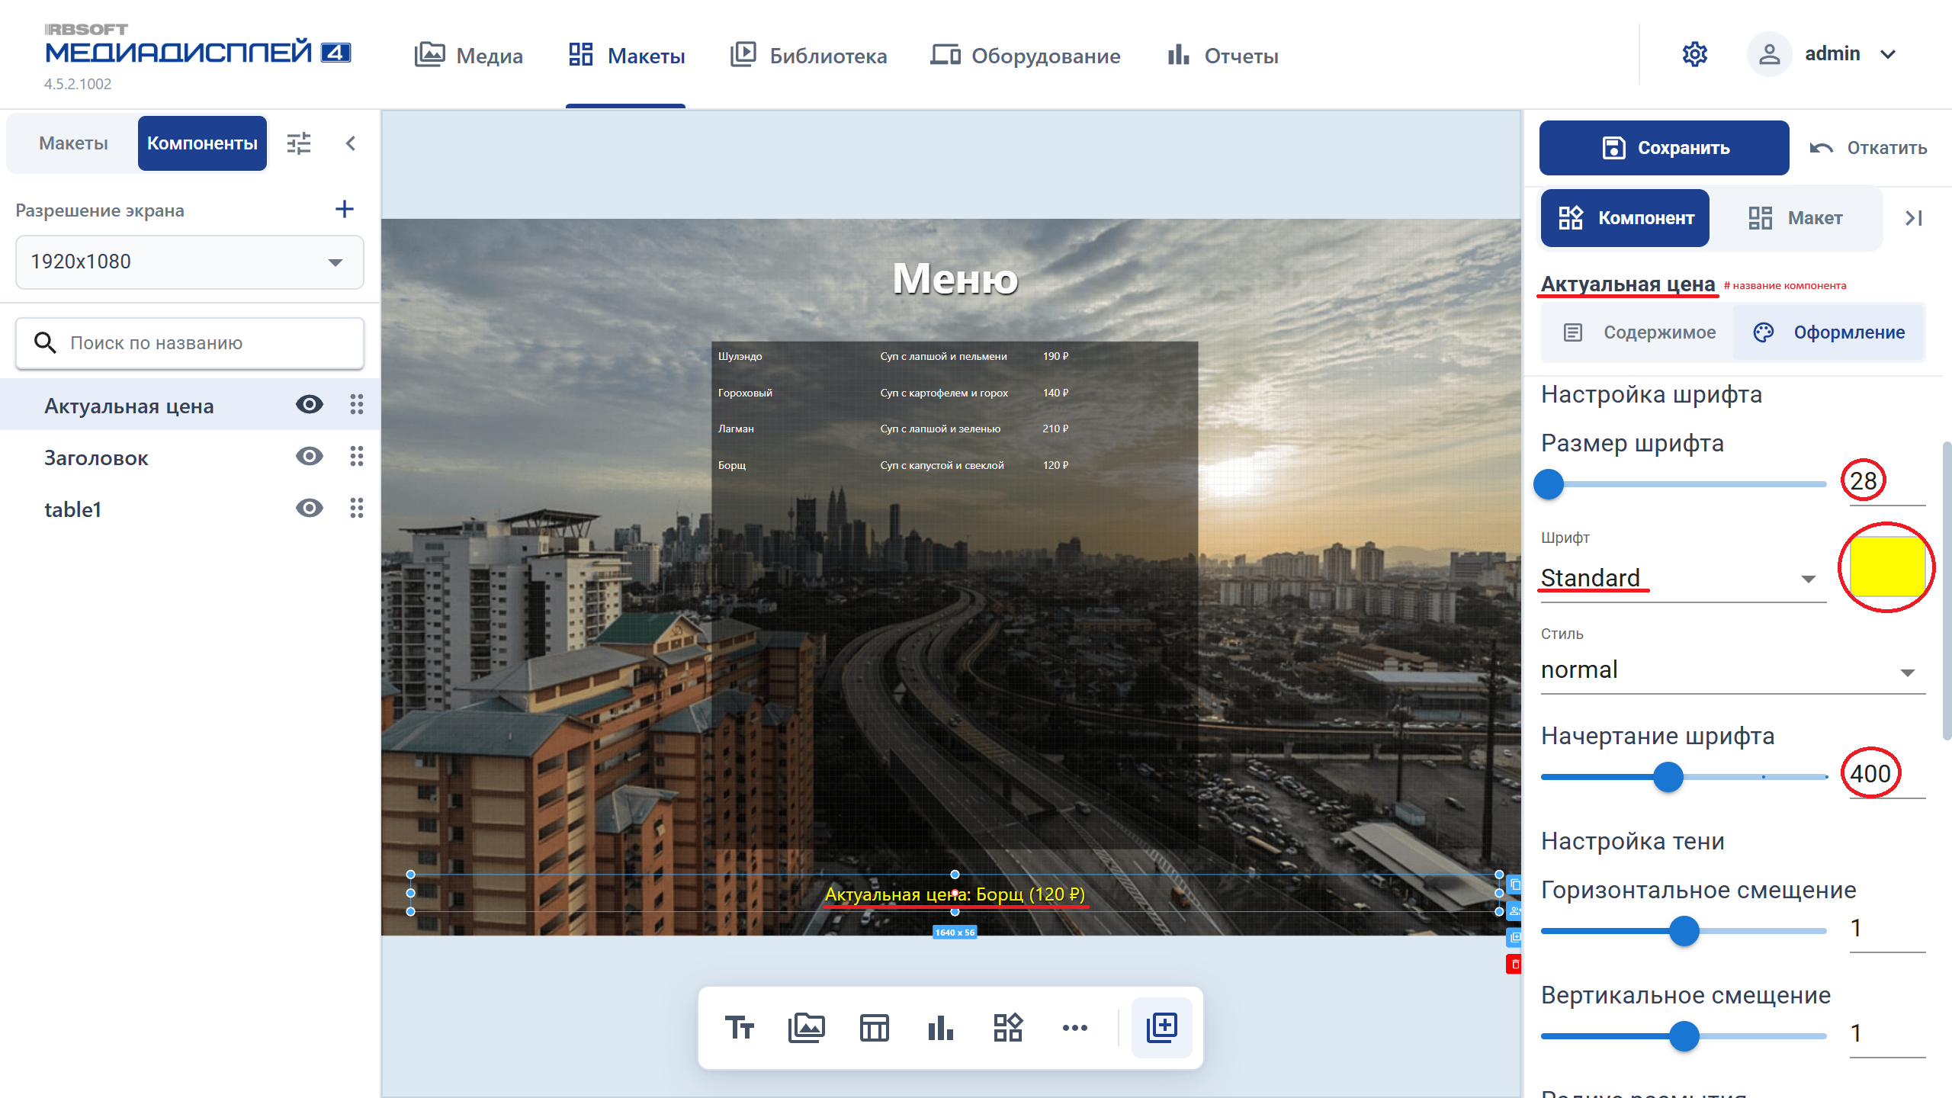Add image component tool
This screenshot has height=1098, width=1952.
[x=806, y=1028]
